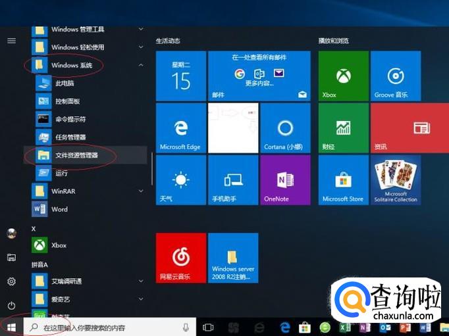Click the Power icon in left rail
The image size is (449, 336).
11,305
